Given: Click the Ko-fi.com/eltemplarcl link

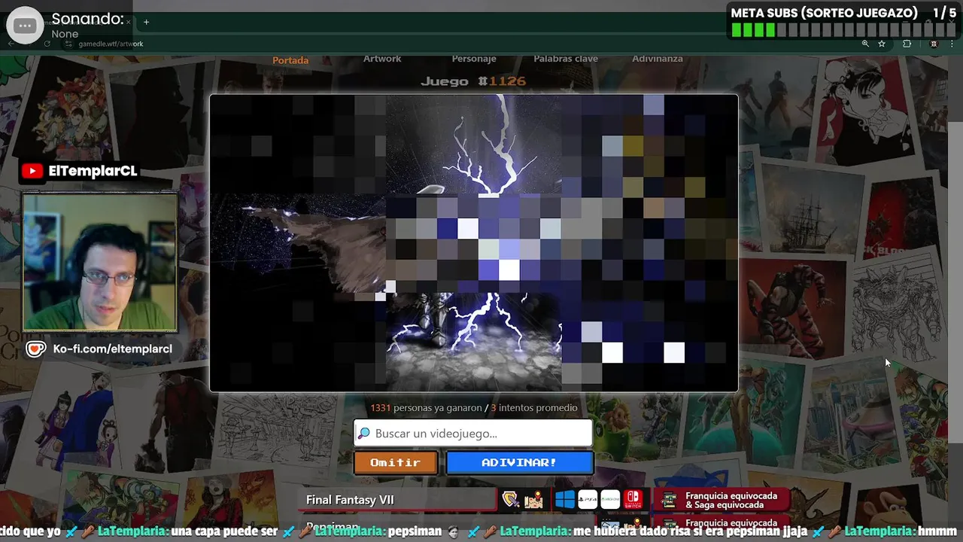Looking at the screenshot, I should 112,349.
